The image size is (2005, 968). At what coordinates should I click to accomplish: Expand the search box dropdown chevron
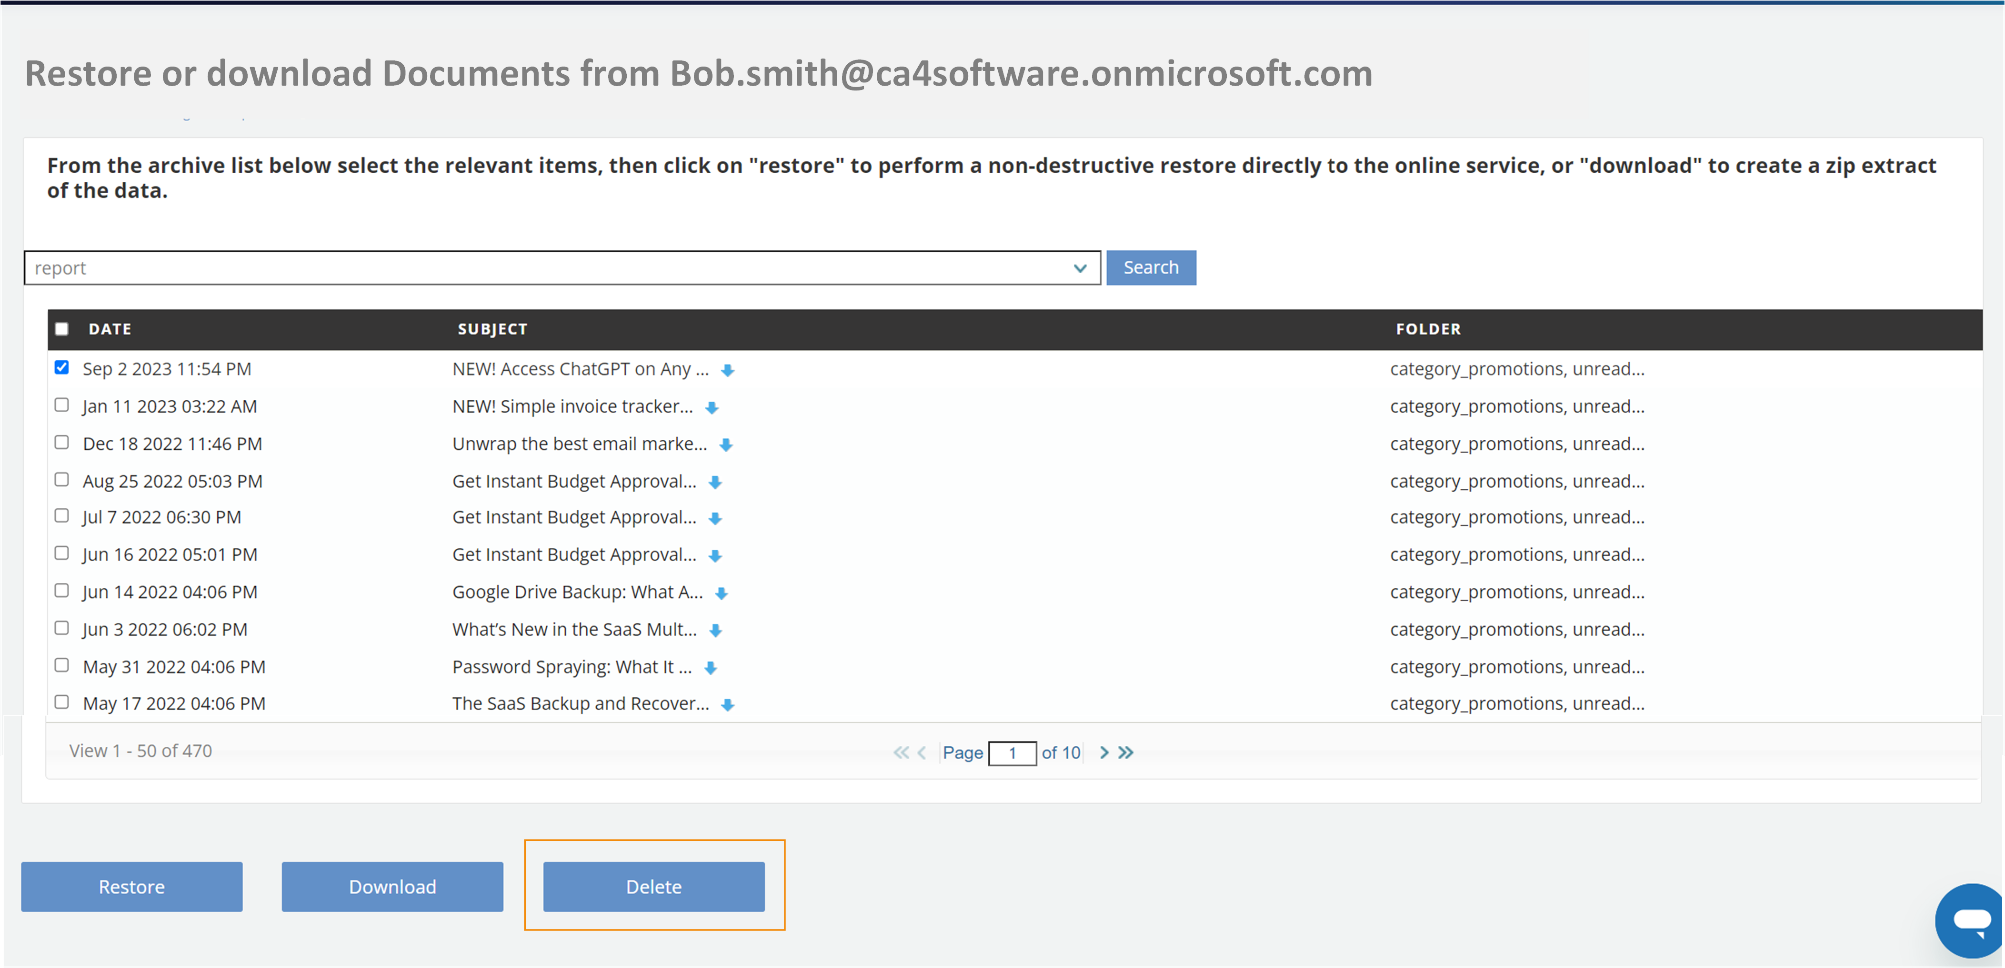point(1080,268)
